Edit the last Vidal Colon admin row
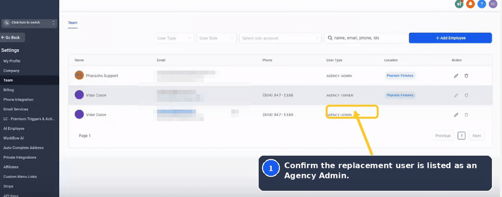Screen dimensions: 502x197 point(456,114)
